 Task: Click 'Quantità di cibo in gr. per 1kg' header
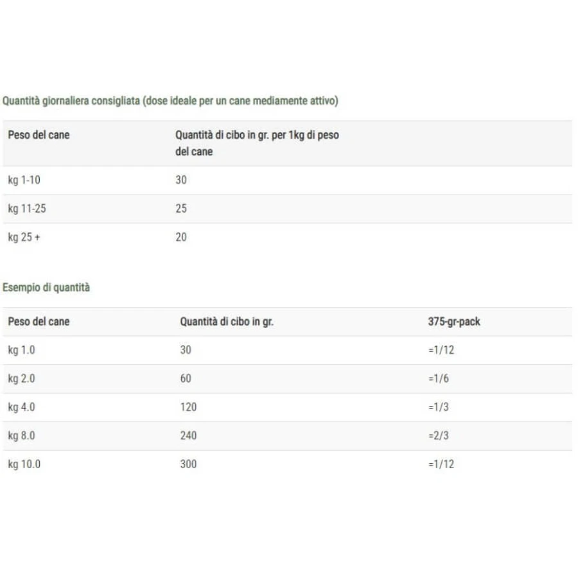(257, 143)
